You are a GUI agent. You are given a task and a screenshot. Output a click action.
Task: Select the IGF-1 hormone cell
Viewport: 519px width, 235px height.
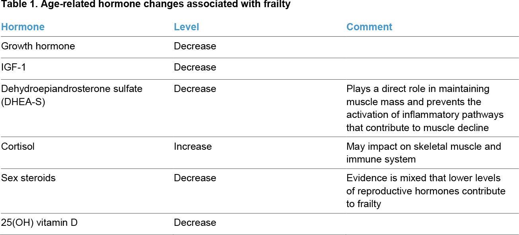click(x=14, y=67)
